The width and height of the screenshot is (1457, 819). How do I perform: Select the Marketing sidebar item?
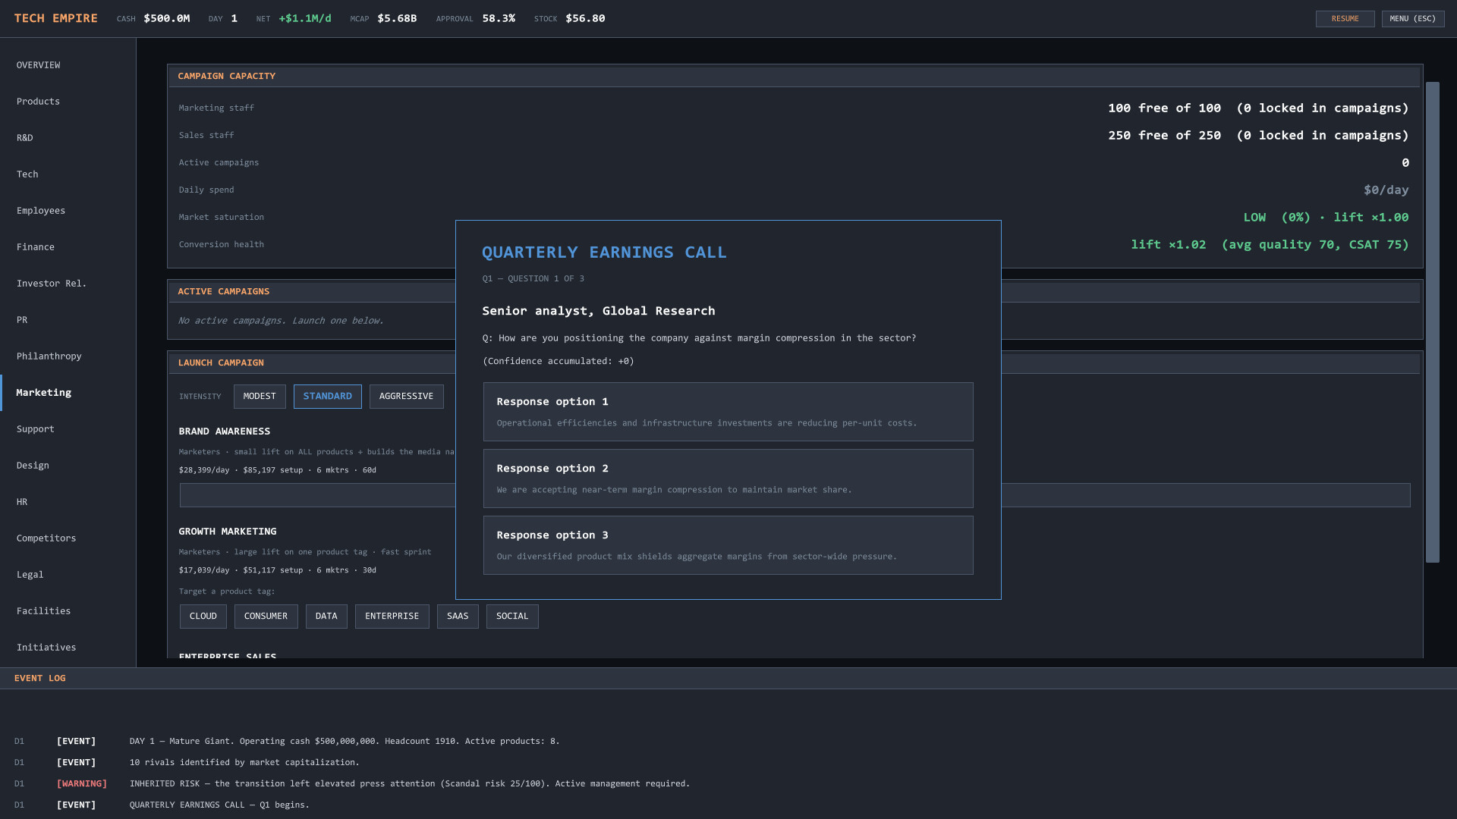pos(68,393)
